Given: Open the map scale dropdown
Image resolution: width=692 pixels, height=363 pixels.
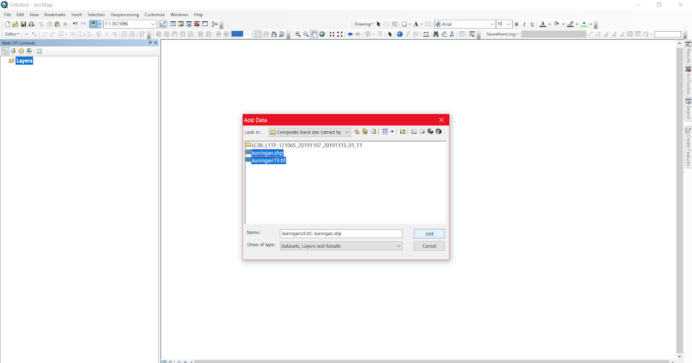Looking at the screenshot, I should pyautogui.click(x=153, y=24).
